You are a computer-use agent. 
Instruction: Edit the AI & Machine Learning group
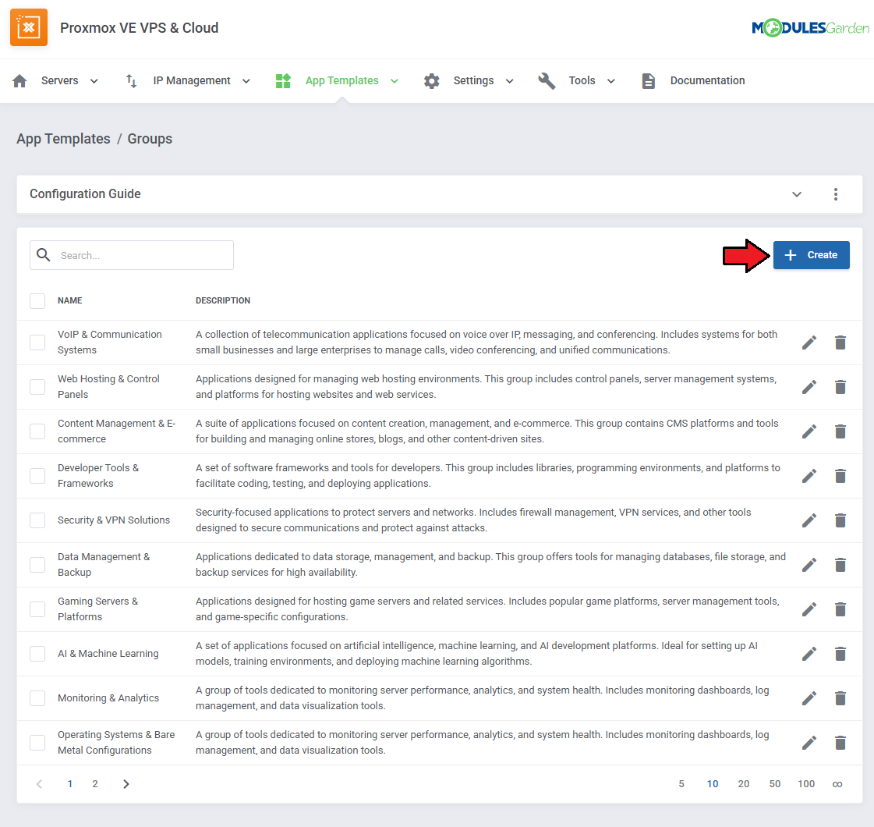809,654
